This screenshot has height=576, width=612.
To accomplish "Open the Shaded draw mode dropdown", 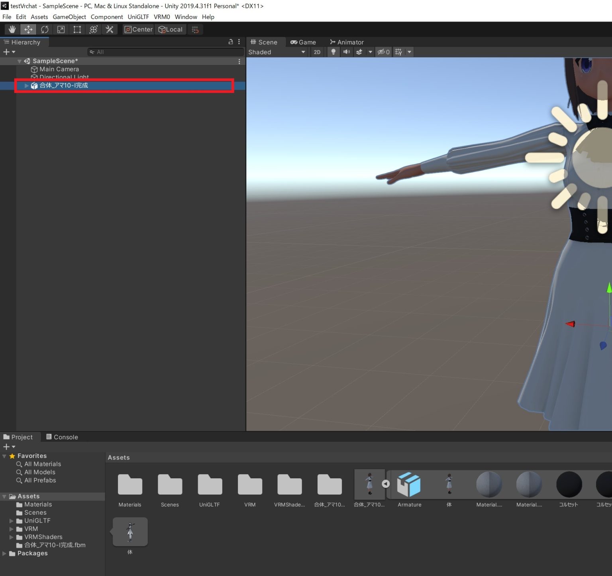I will click(277, 52).
